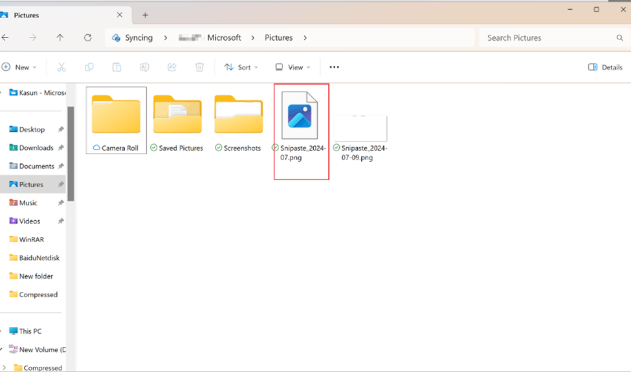Close the Pictures tab
631x372 pixels.
(x=120, y=15)
